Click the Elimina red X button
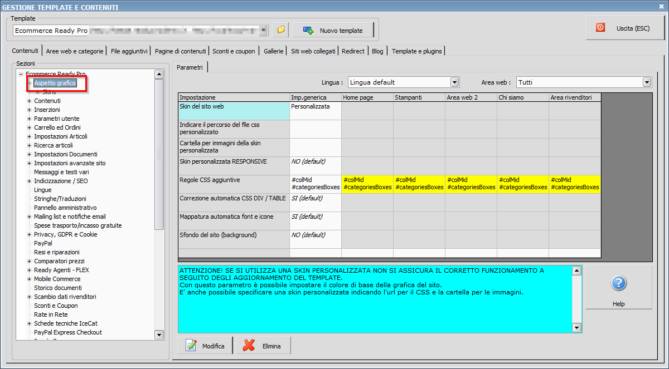This screenshot has width=669, height=369. pos(264,346)
